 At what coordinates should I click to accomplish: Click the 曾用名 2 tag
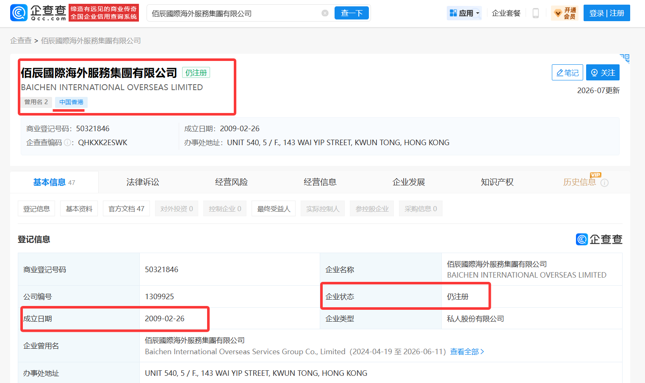tap(36, 102)
